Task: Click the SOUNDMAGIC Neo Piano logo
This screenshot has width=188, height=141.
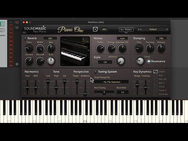Action: coord(35,29)
